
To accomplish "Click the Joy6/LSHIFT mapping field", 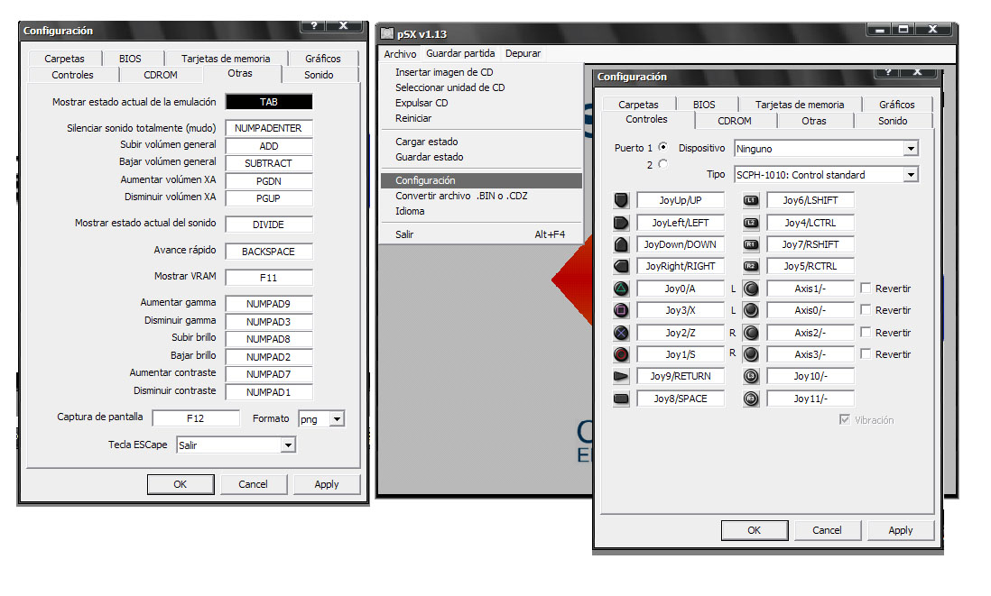I will [x=810, y=200].
